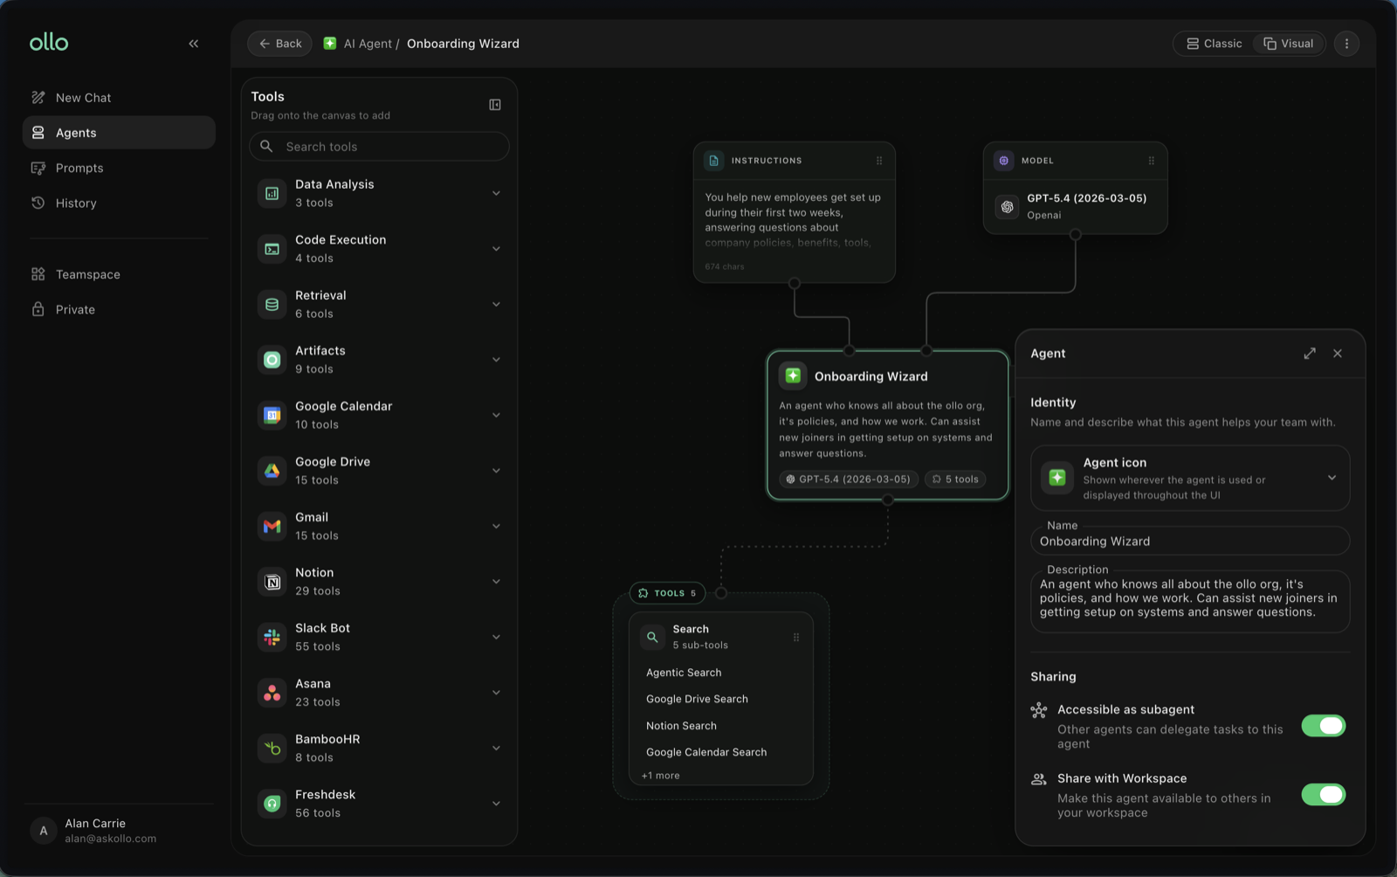
Task: Grab the Search tool node drag handle
Action: coord(796,638)
